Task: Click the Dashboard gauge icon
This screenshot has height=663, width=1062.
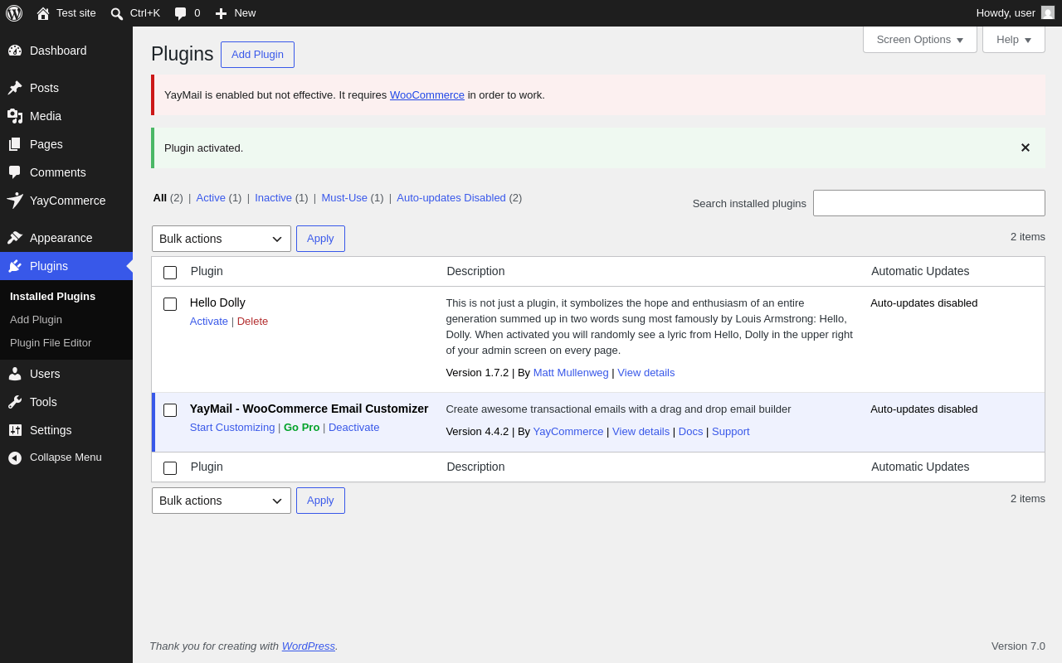Action: point(15,51)
